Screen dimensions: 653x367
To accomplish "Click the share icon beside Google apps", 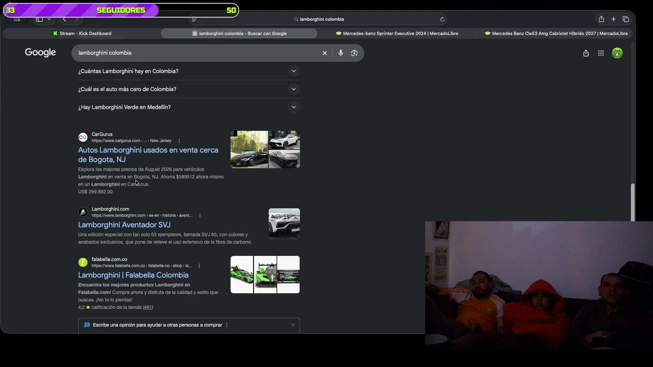I will click(x=586, y=53).
